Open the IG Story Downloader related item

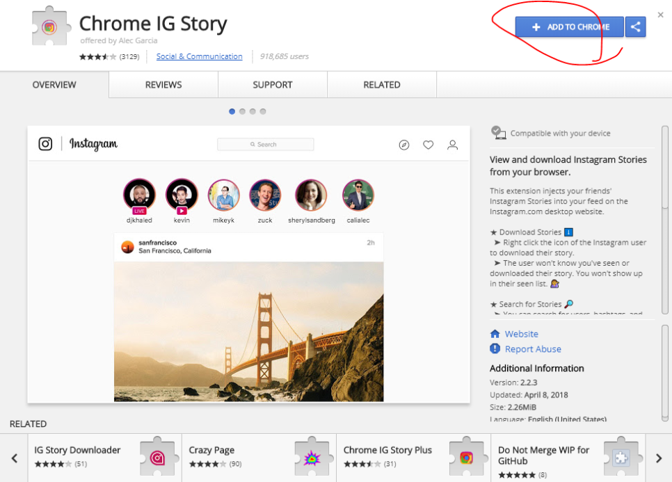point(105,458)
